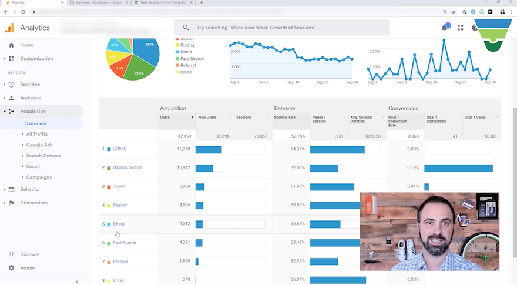Open the Direct channel link
This screenshot has height=285, width=517.
point(119,224)
